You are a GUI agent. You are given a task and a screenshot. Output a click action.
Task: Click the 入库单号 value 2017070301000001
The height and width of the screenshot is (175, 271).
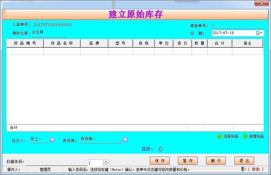(x=52, y=25)
